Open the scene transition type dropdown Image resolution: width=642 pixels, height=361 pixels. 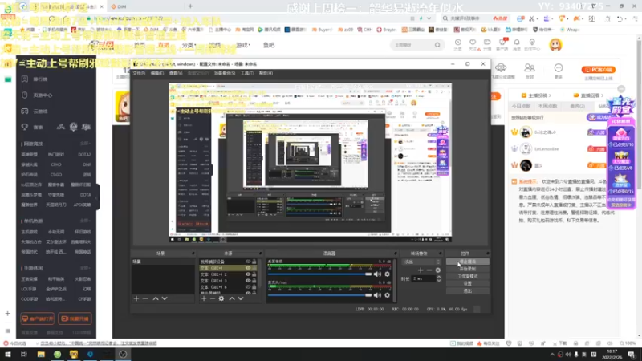click(422, 262)
